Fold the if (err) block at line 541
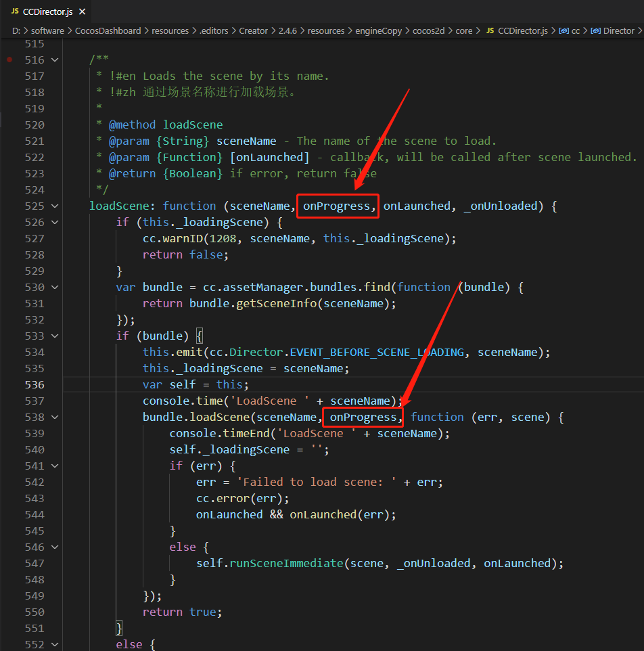The image size is (644, 651). point(55,466)
